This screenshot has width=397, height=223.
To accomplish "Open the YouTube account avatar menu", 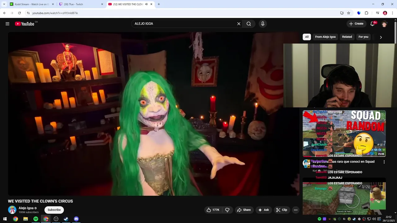I will pyautogui.click(x=384, y=24).
